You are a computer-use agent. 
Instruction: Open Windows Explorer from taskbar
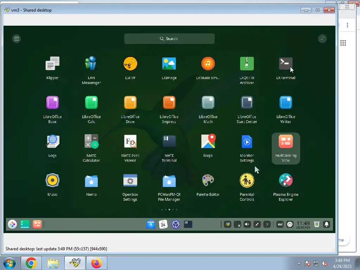click(x=53, y=263)
